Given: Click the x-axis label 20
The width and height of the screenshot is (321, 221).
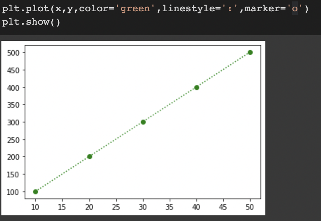Looking at the screenshot, I should [x=89, y=207].
